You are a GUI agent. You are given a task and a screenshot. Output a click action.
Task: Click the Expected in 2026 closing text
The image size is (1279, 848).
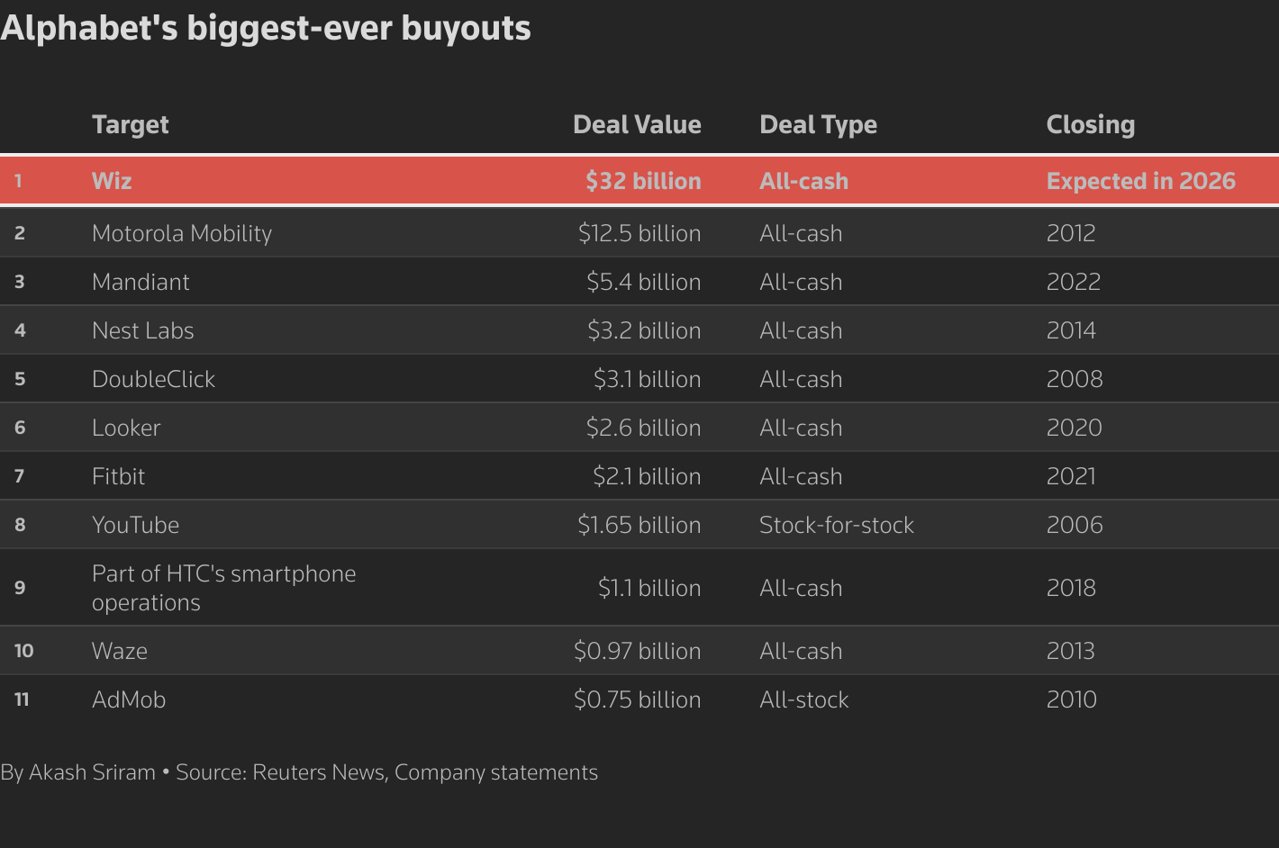click(1140, 181)
